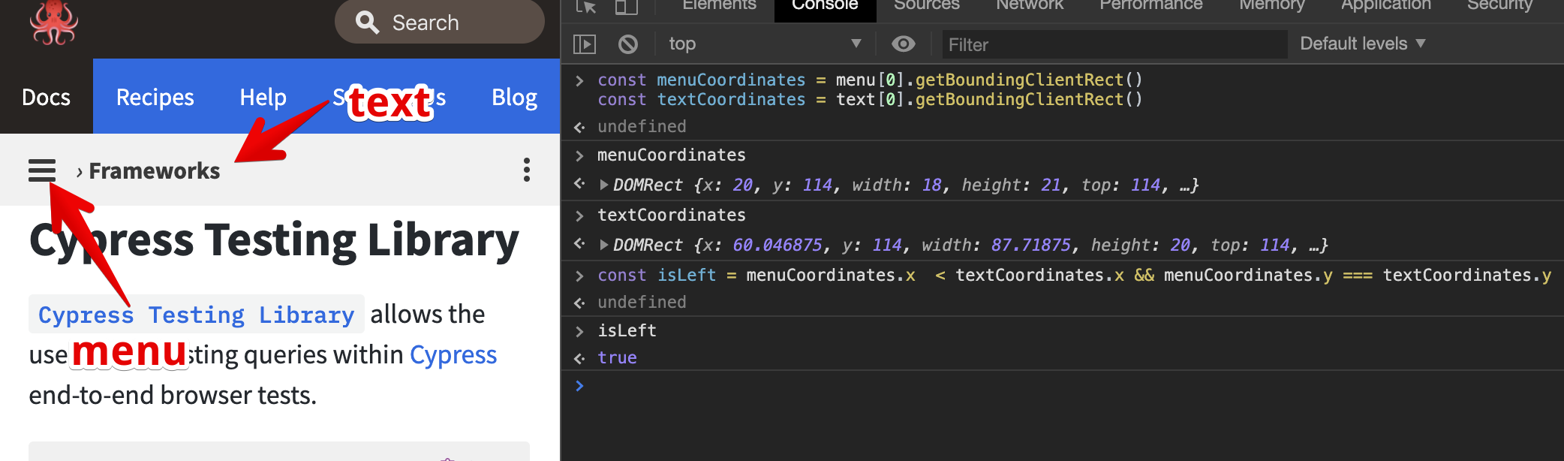
Task: Click the Cypress Testing Library heading
Action: coord(274,240)
